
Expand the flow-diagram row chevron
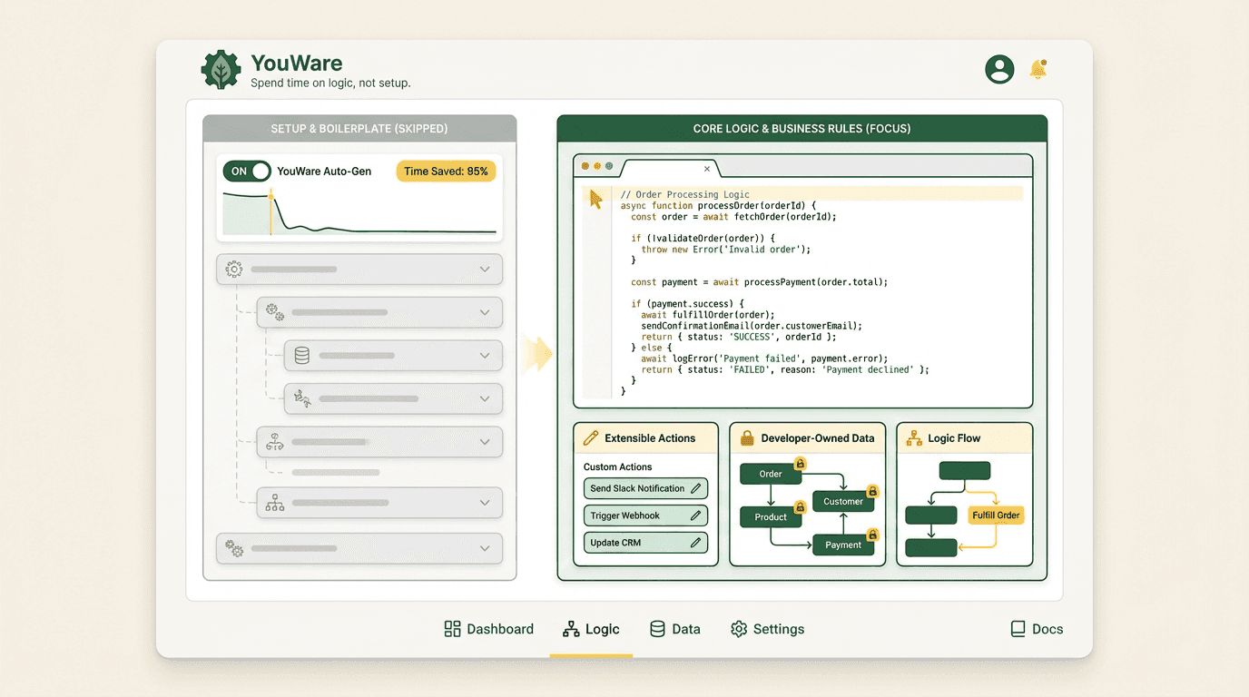(x=485, y=442)
